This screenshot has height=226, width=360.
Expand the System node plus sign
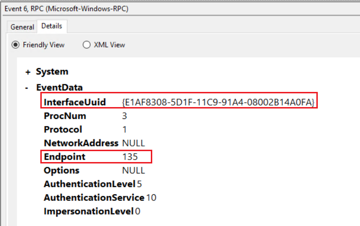28,72
